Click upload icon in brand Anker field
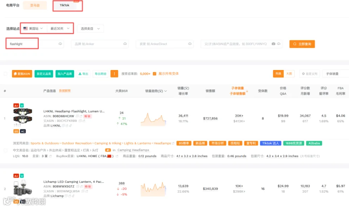349x208 pixels. tap(125, 44)
